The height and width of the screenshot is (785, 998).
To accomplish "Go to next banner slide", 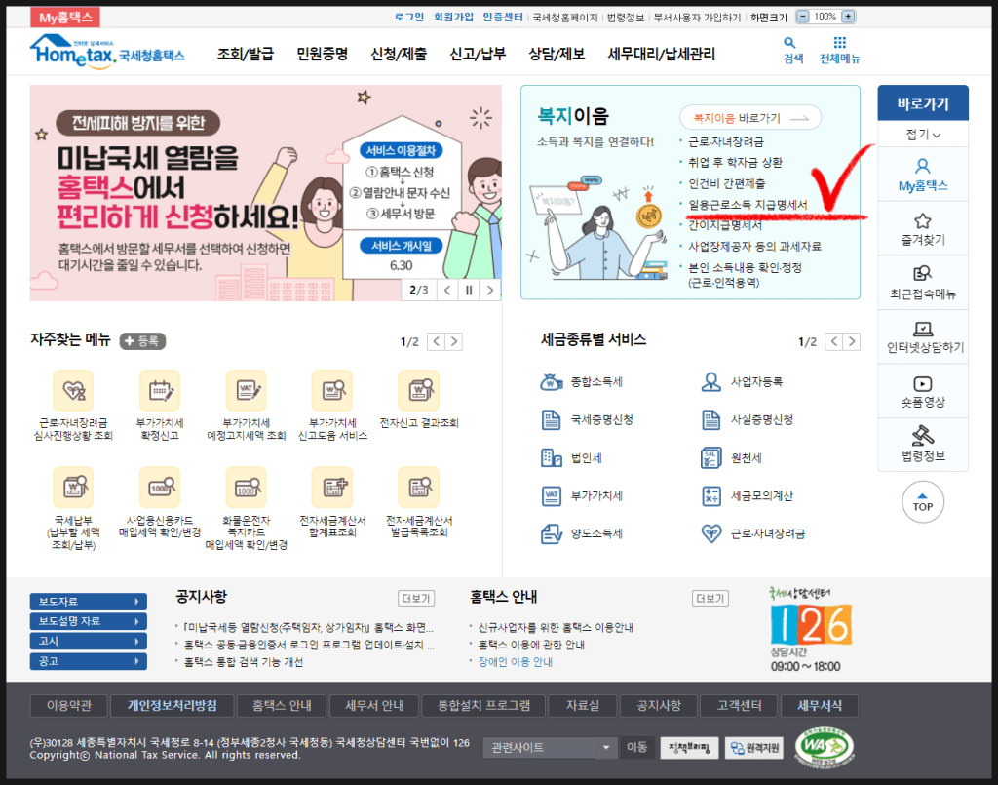I will pyautogui.click(x=490, y=290).
